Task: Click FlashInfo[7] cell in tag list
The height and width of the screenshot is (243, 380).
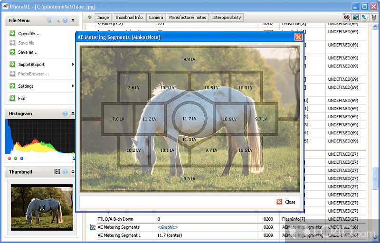Action: [294, 219]
